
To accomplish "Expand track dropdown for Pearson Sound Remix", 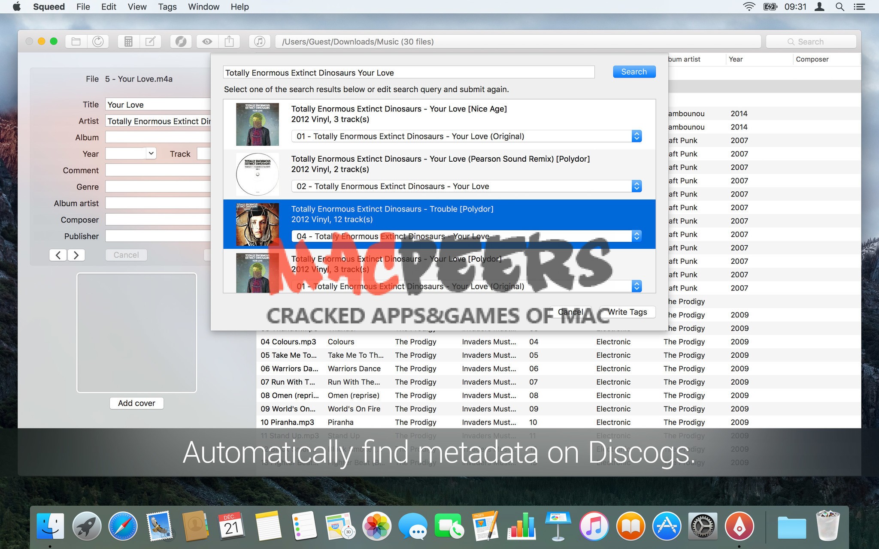I will coord(637,186).
